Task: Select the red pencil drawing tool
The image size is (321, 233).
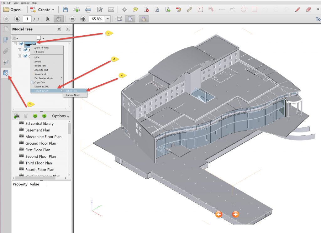Action: 297,9
